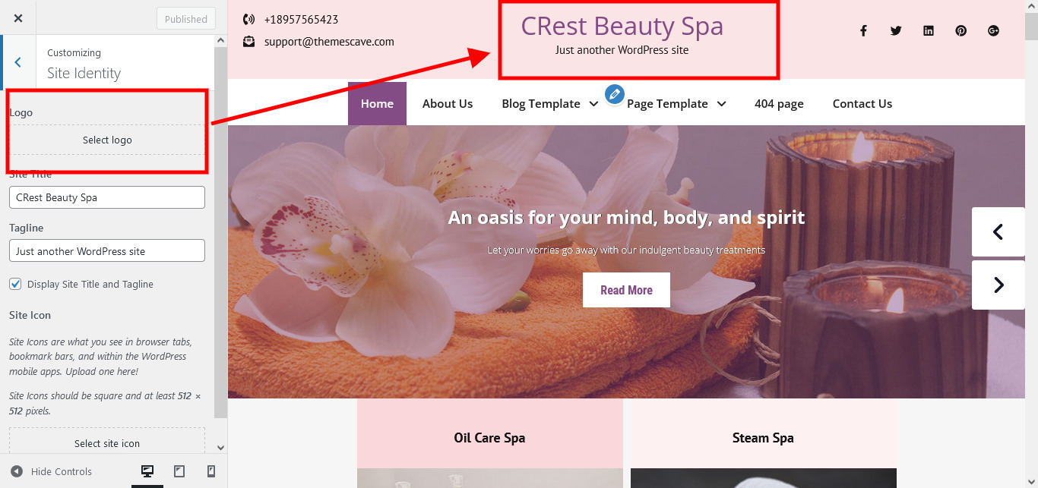This screenshot has height=488, width=1038.
Task: Go back using the Site Identity arrow
Action: click(18, 63)
